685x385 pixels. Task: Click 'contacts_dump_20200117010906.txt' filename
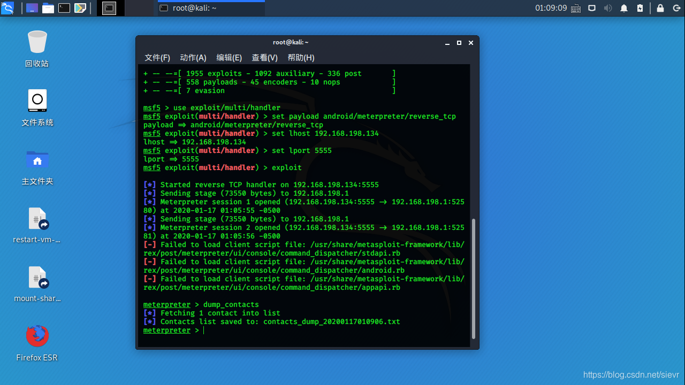point(332,322)
